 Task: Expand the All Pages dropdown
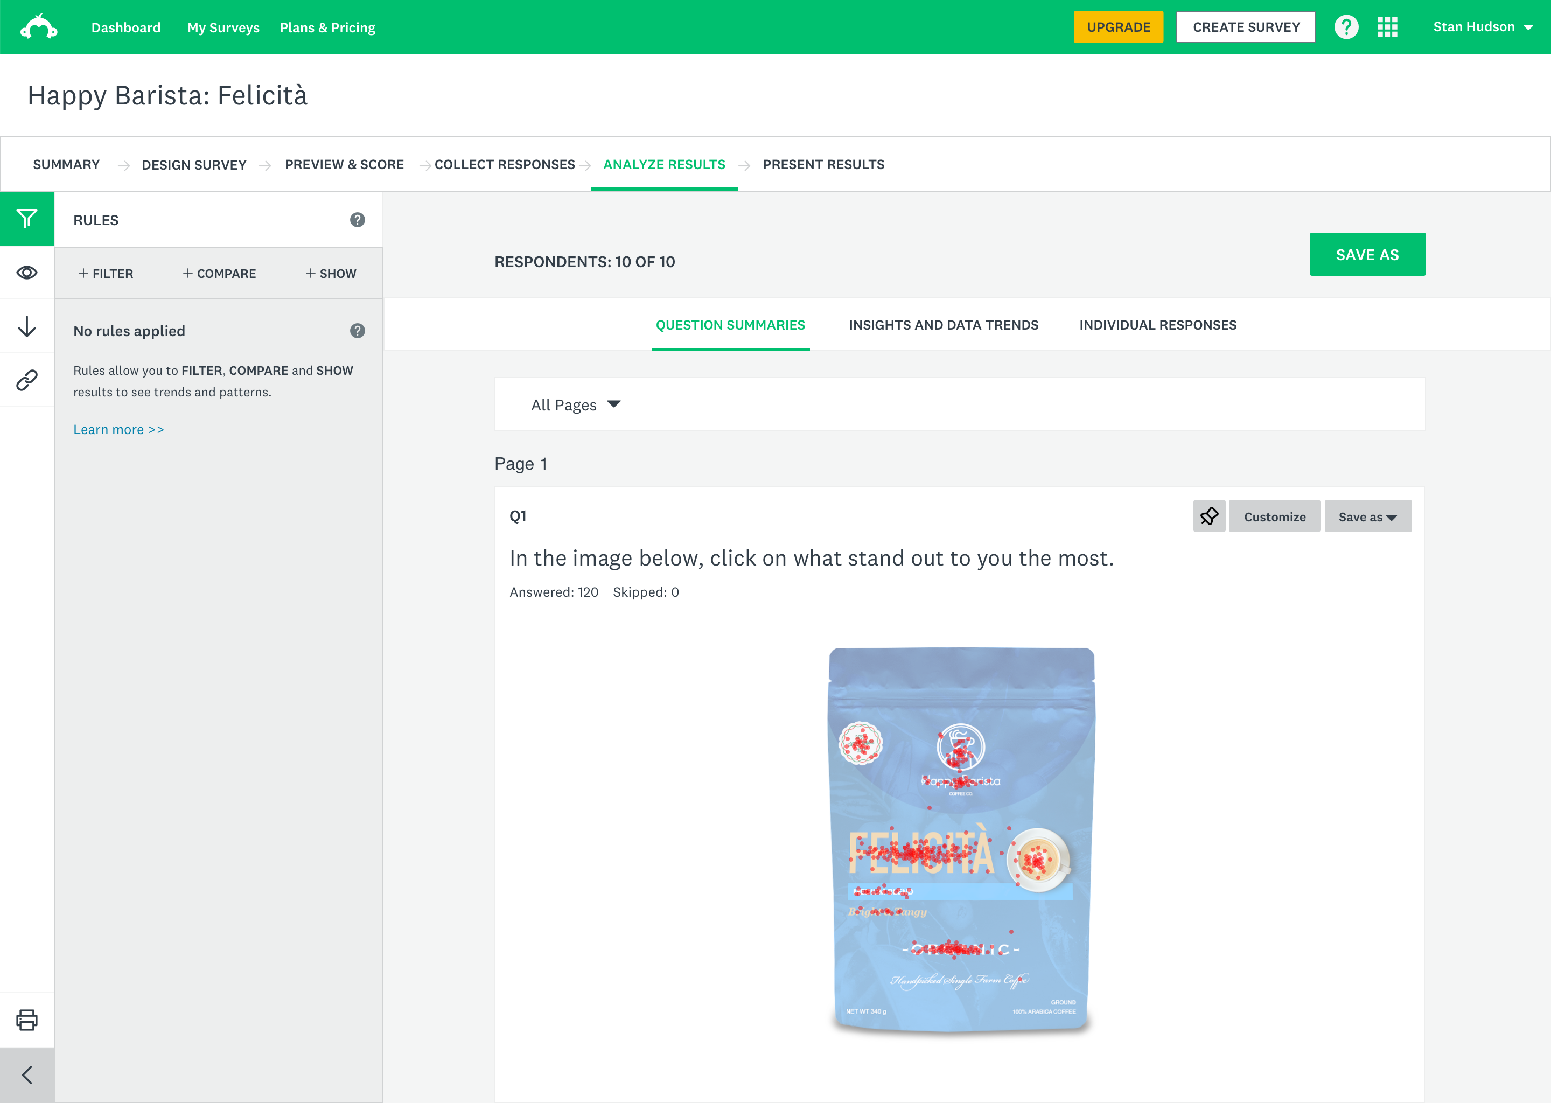tap(576, 405)
